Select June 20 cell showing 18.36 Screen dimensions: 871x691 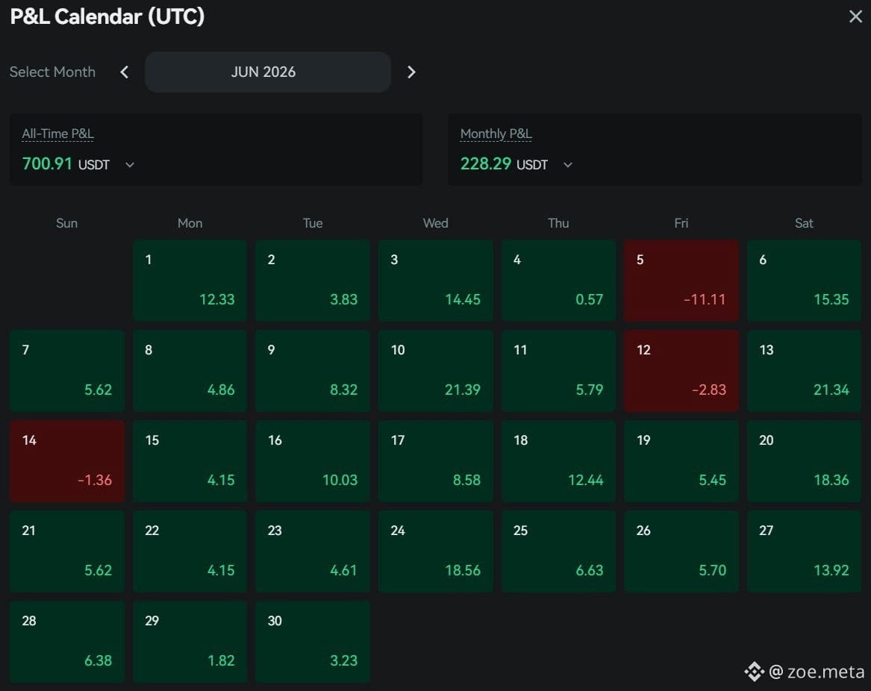(804, 461)
